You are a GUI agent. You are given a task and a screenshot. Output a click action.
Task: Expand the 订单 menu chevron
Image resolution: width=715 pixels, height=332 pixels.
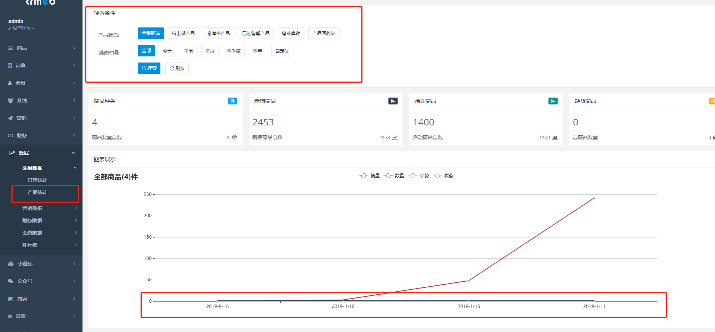pos(74,65)
